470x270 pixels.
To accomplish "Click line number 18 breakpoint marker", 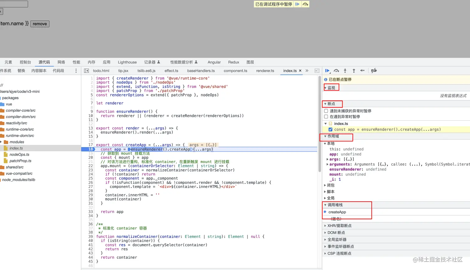I will [x=90, y=149].
